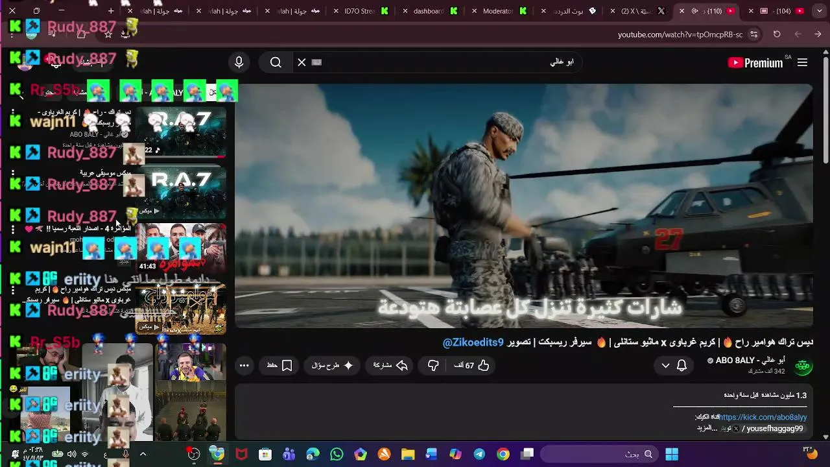Open McAfee from taskbar
The image size is (830, 467).
coord(241,455)
